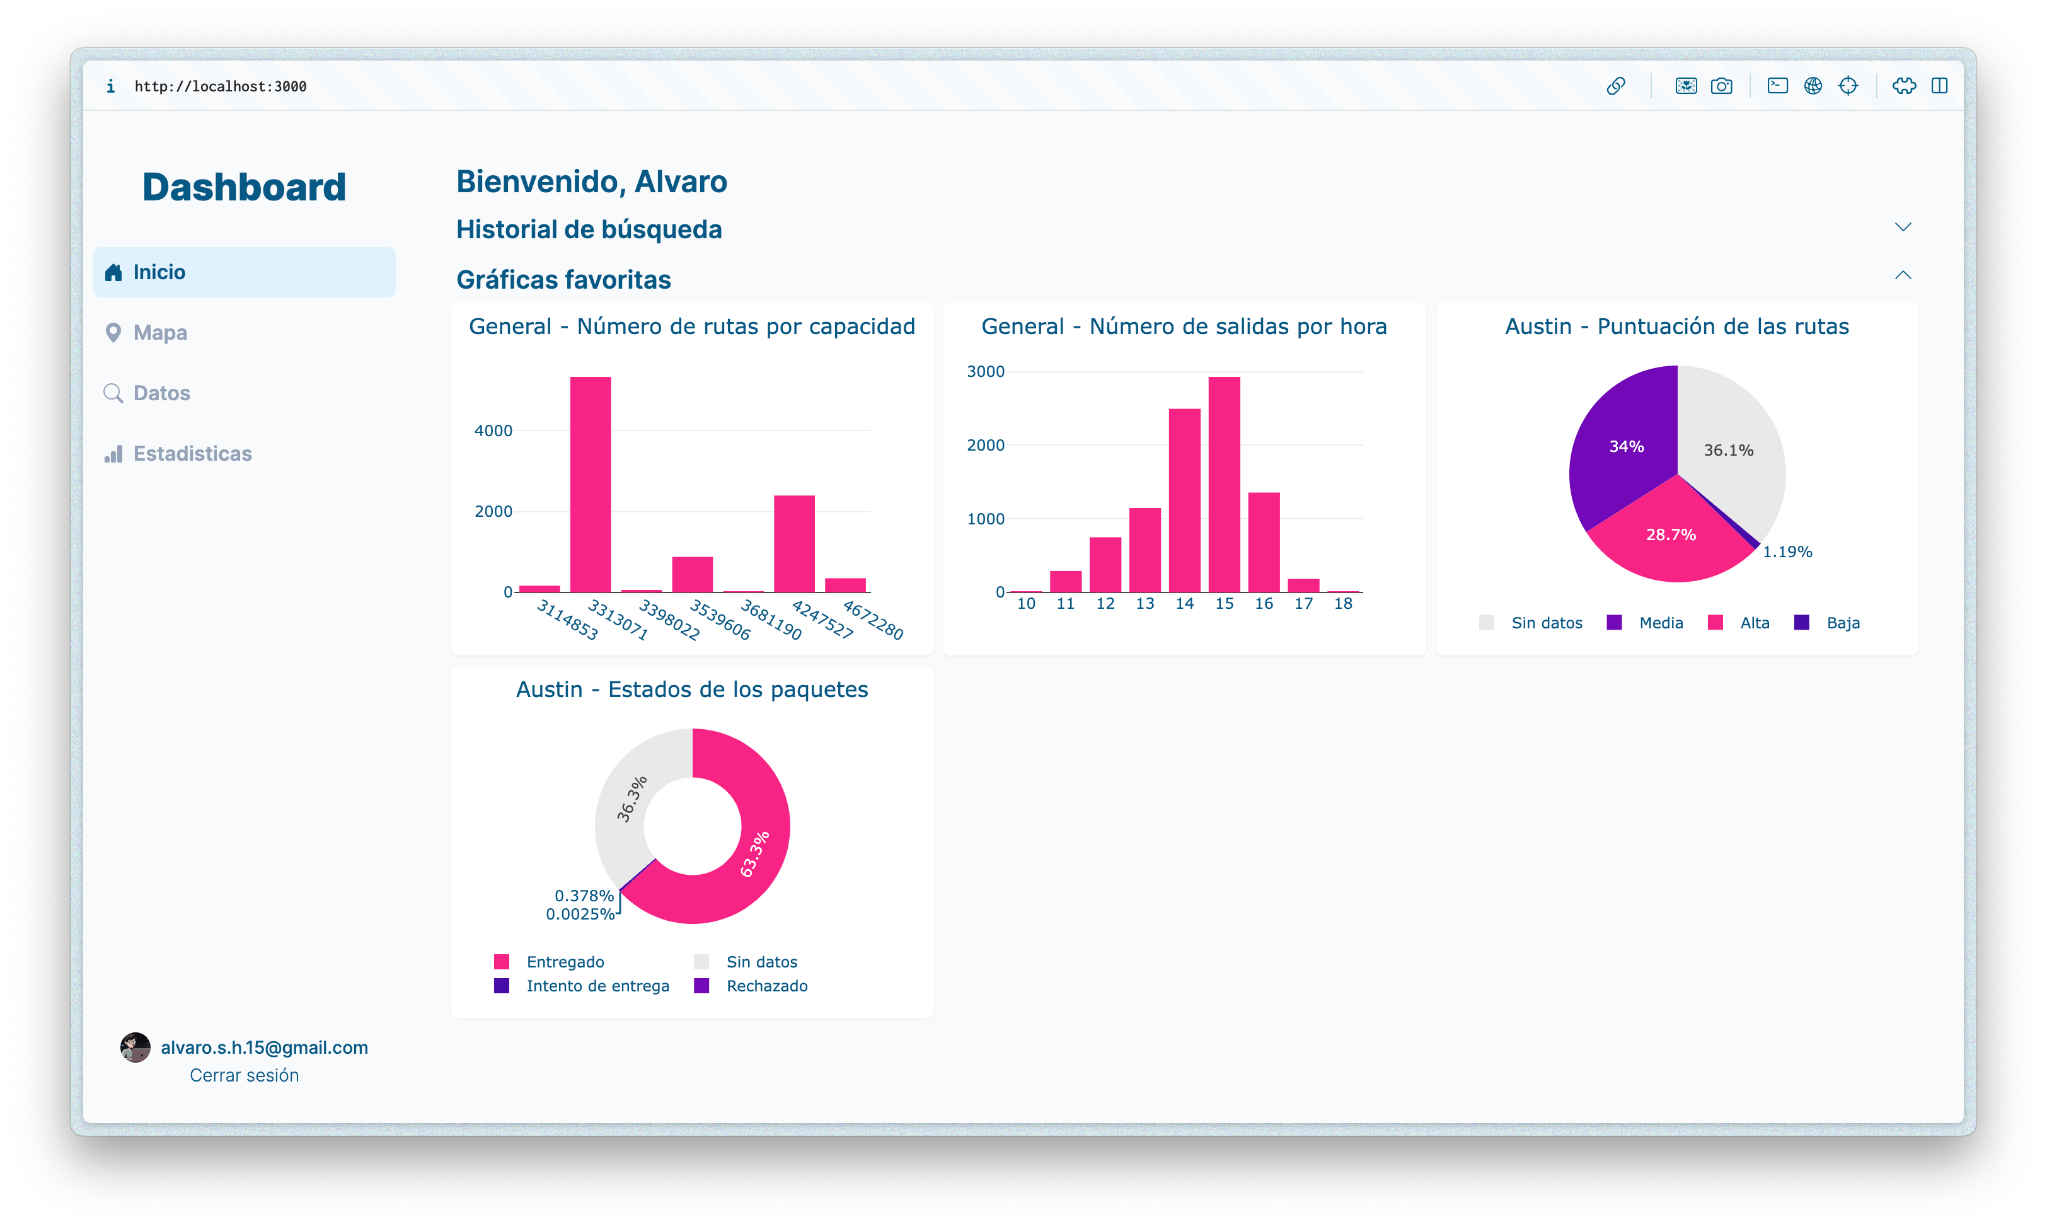
Task: Click the pink Entregado legend color swatch
Action: click(502, 962)
